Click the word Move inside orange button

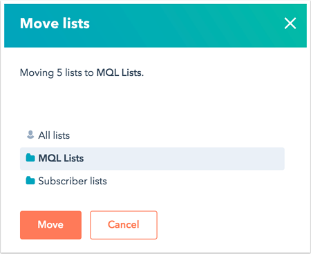(x=50, y=224)
